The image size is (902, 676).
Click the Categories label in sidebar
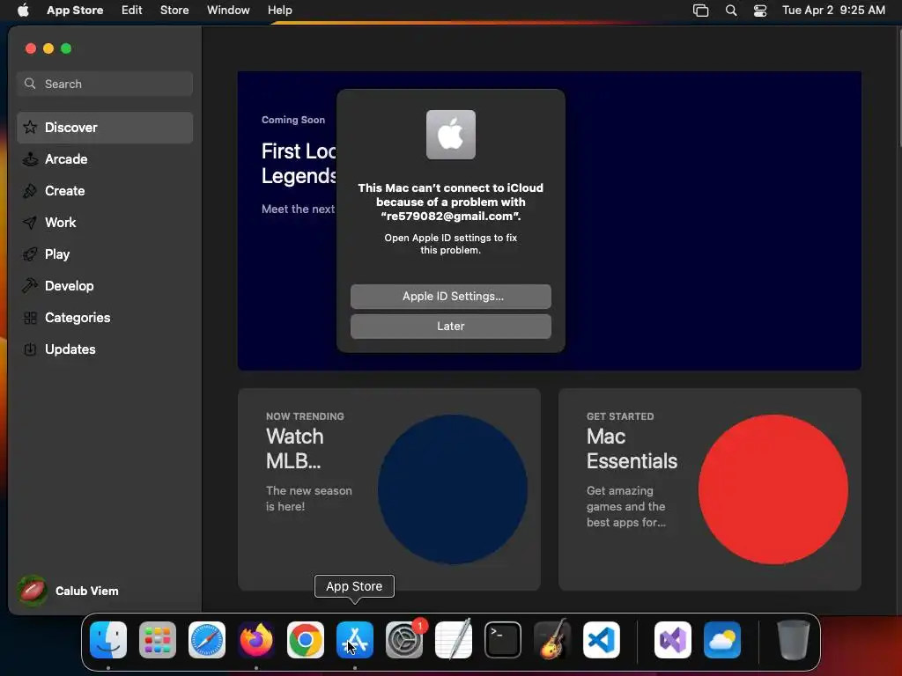point(78,318)
